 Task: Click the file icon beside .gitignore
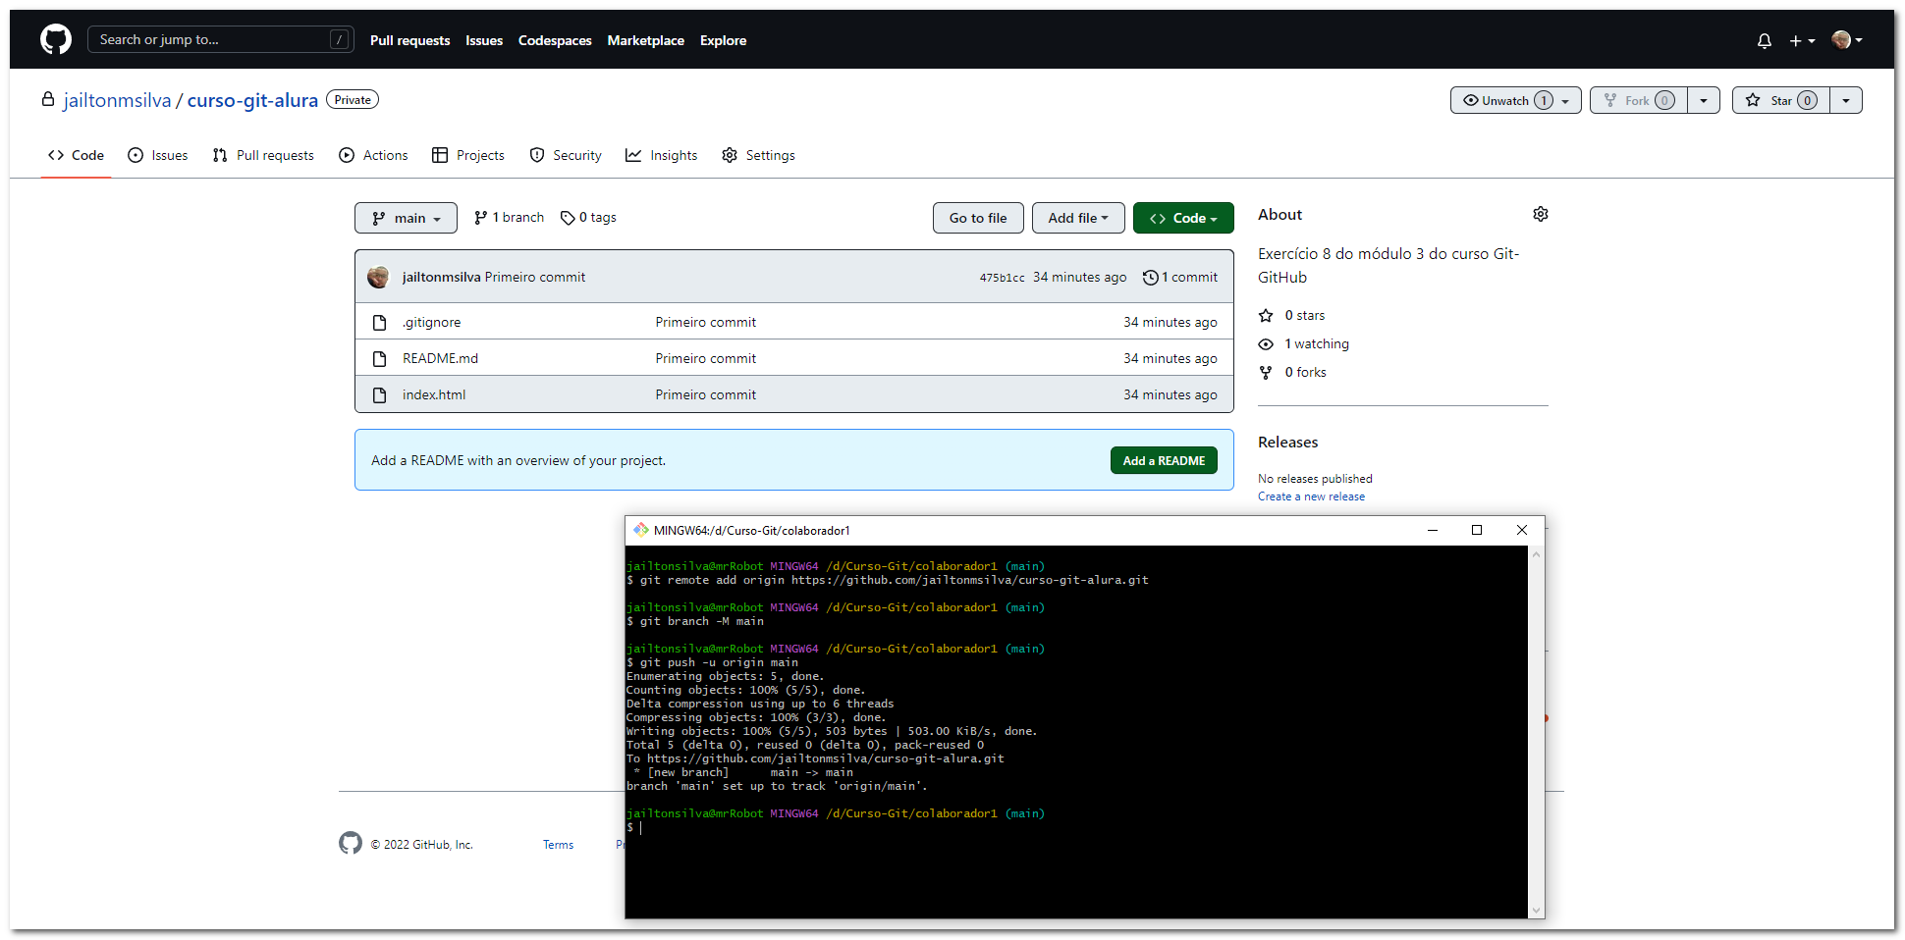pos(379,322)
